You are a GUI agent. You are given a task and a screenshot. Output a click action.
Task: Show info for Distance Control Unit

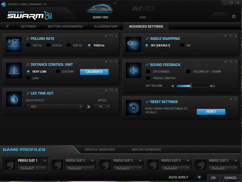(x=116, y=62)
